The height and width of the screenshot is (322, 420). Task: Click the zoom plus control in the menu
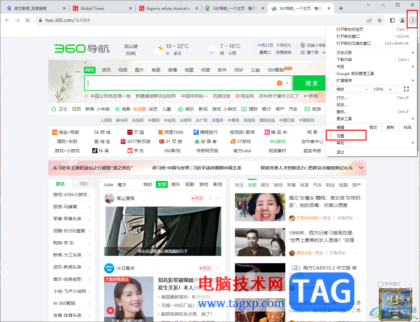click(390, 89)
